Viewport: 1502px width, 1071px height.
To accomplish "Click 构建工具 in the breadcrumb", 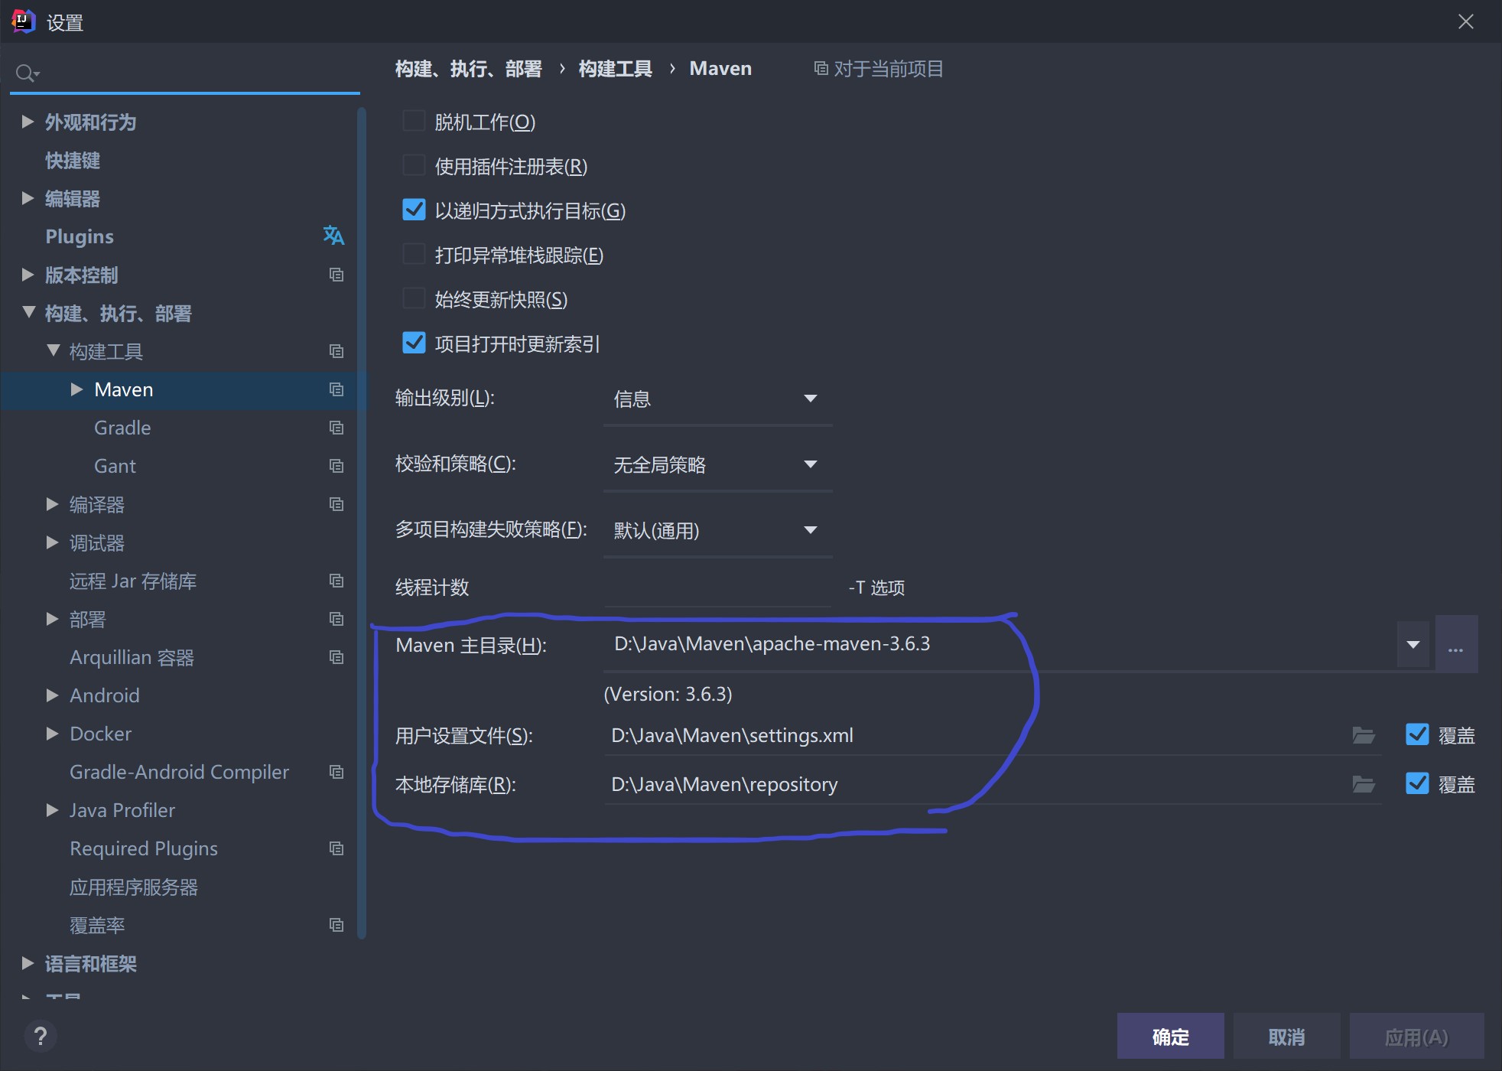I will (616, 69).
